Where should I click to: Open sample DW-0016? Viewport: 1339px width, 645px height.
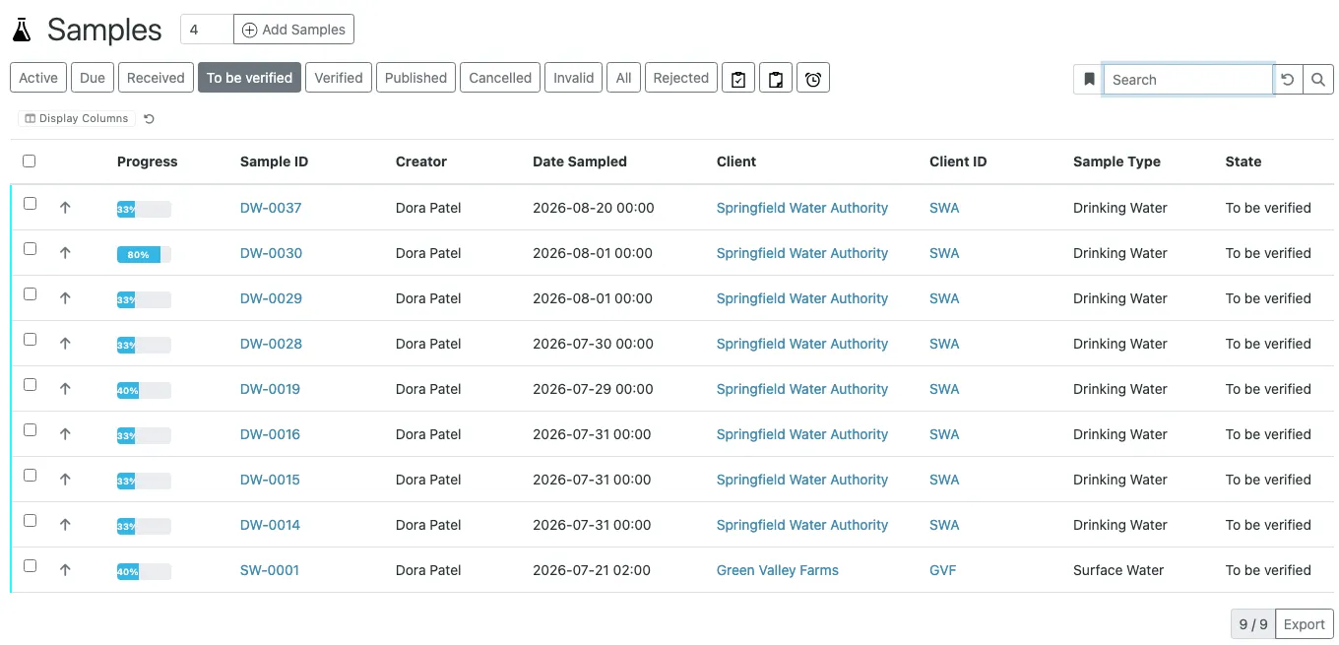click(270, 434)
